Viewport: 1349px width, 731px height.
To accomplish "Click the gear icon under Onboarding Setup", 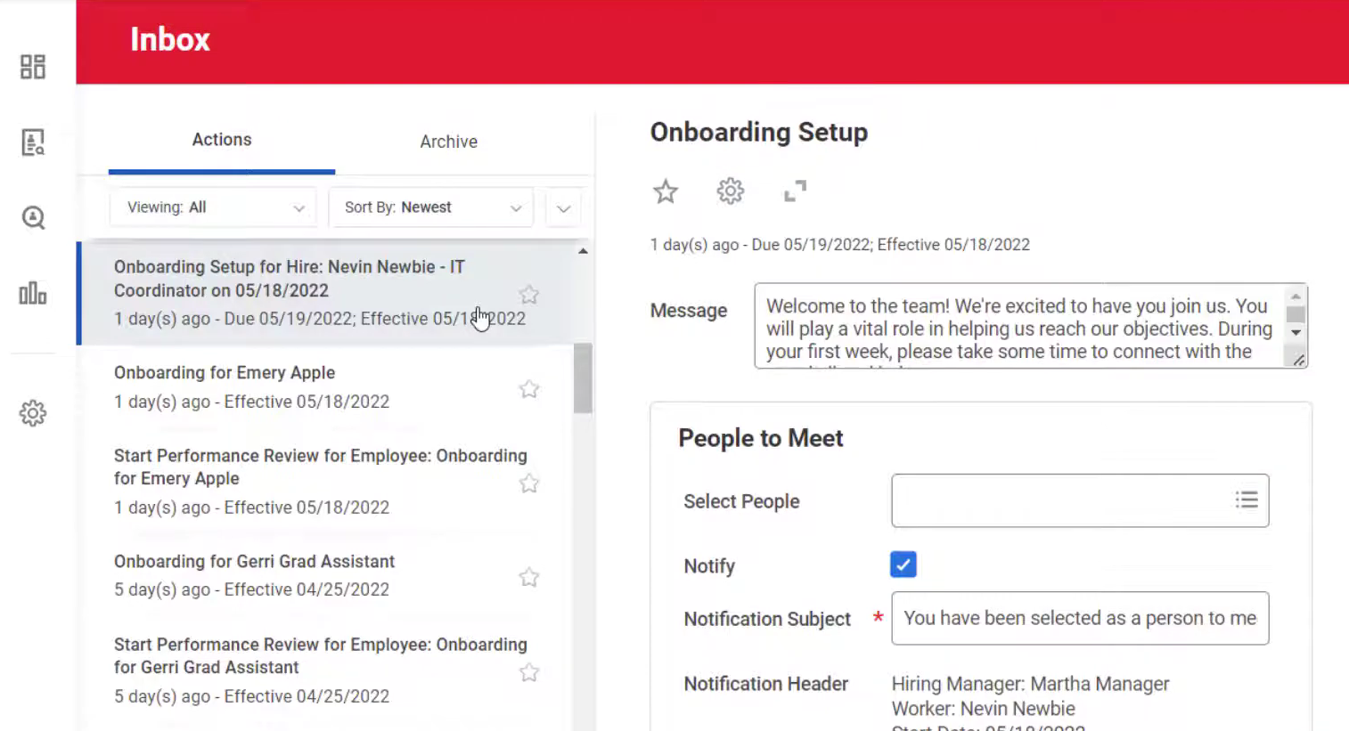I will click(730, 191).
